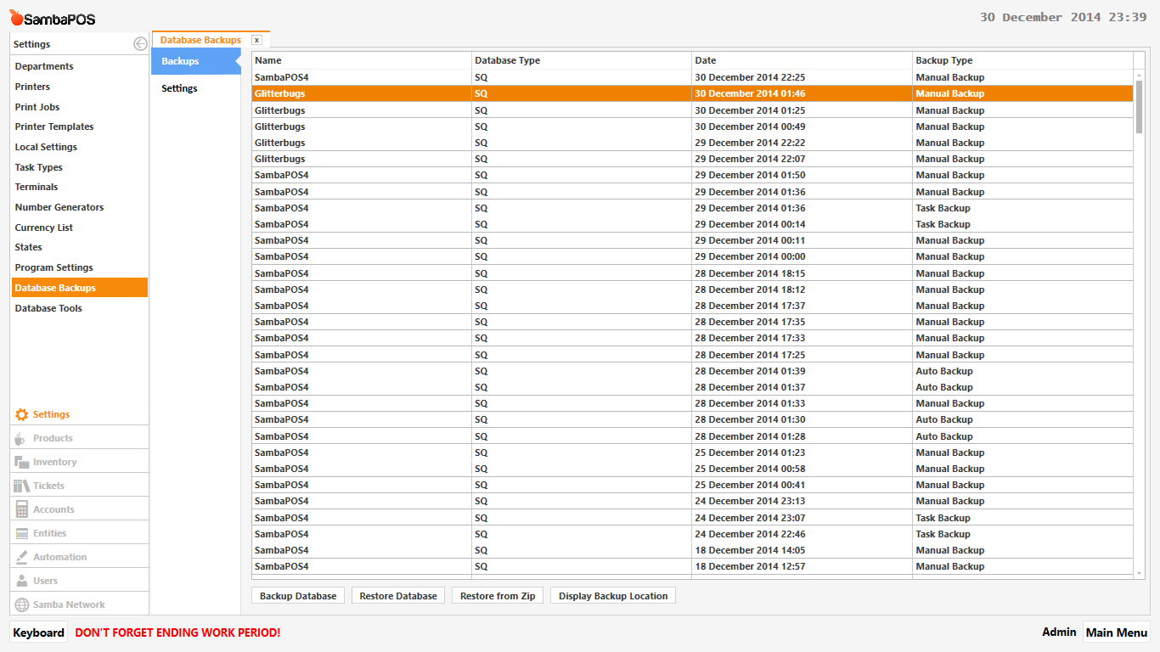The image size is (1160, 652).
Task: Click the SambaPOS logo icon
Action: point(16,18)
